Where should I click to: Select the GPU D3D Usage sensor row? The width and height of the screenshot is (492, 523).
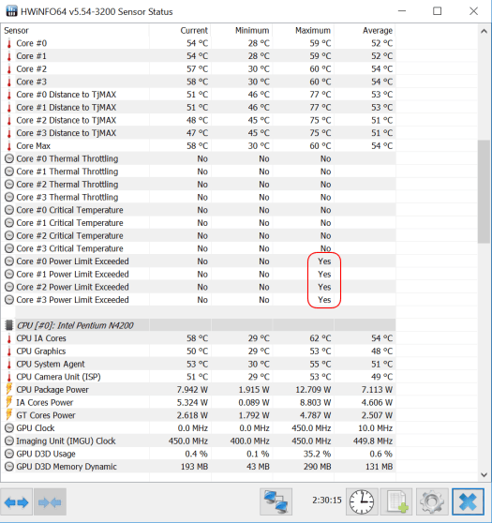tap(200, 454)
